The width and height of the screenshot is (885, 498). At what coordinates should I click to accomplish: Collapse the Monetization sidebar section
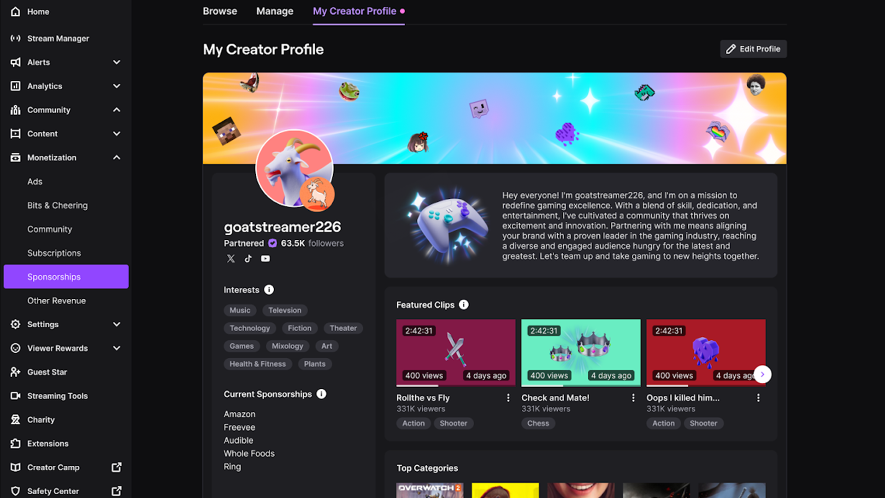click(x=117, y=158)
